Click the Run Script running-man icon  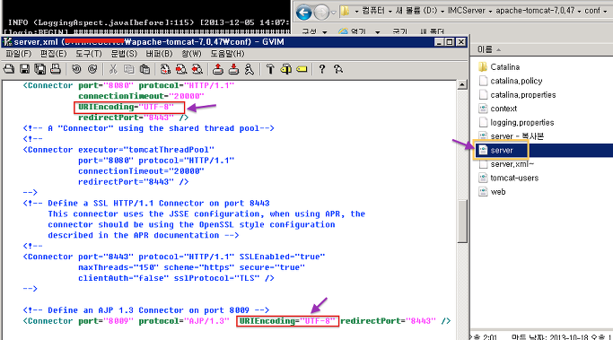point(249,69)
